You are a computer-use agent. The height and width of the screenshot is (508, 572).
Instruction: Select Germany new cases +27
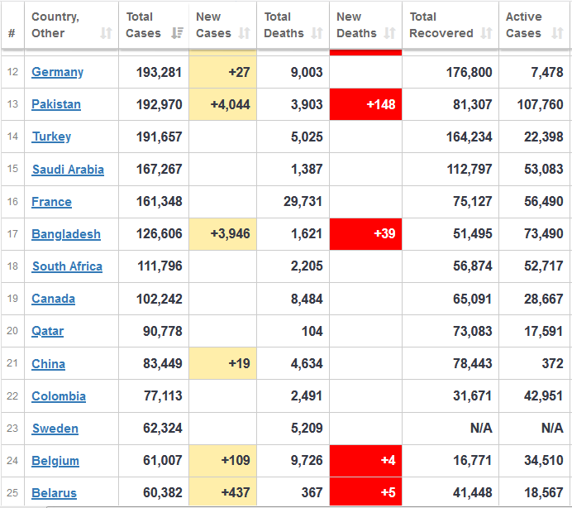(240, 72)
